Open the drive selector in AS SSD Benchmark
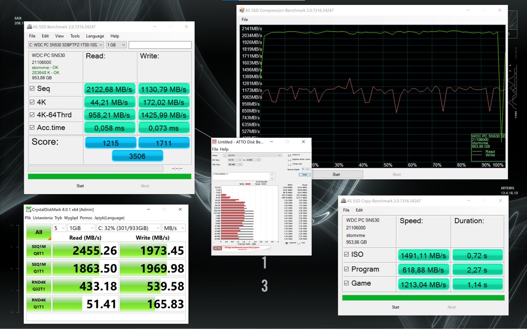This screenshot has width=527, height=329. point(66,45)
